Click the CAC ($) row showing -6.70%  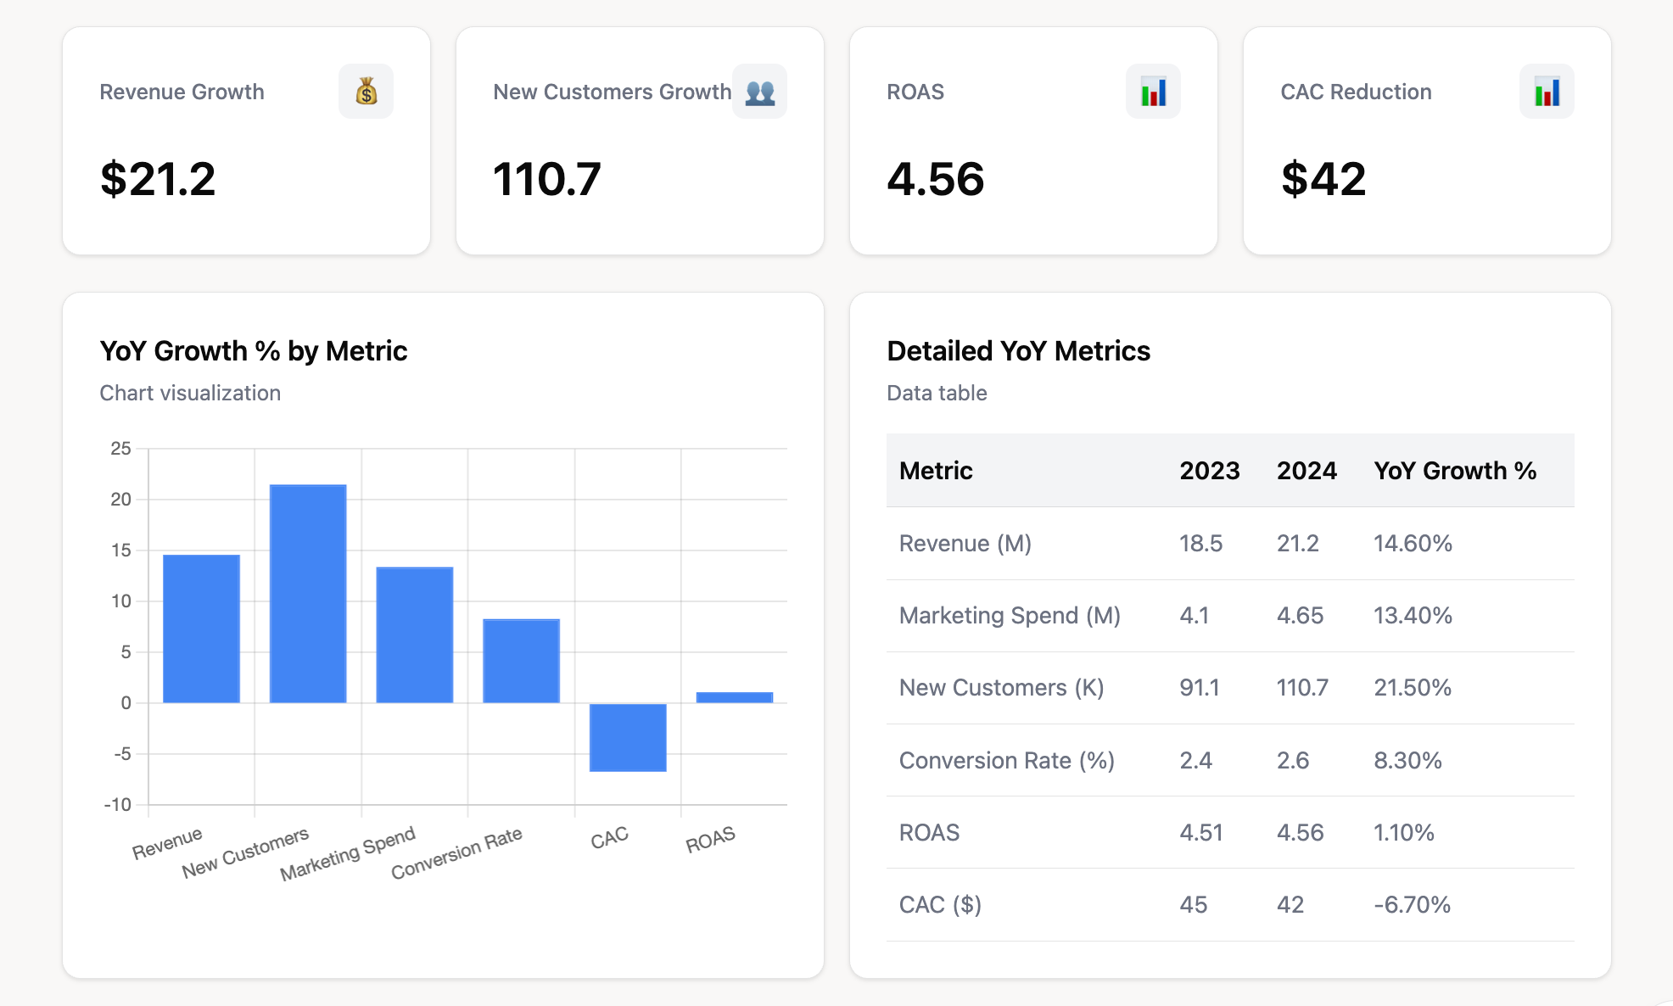pos(940,904)
